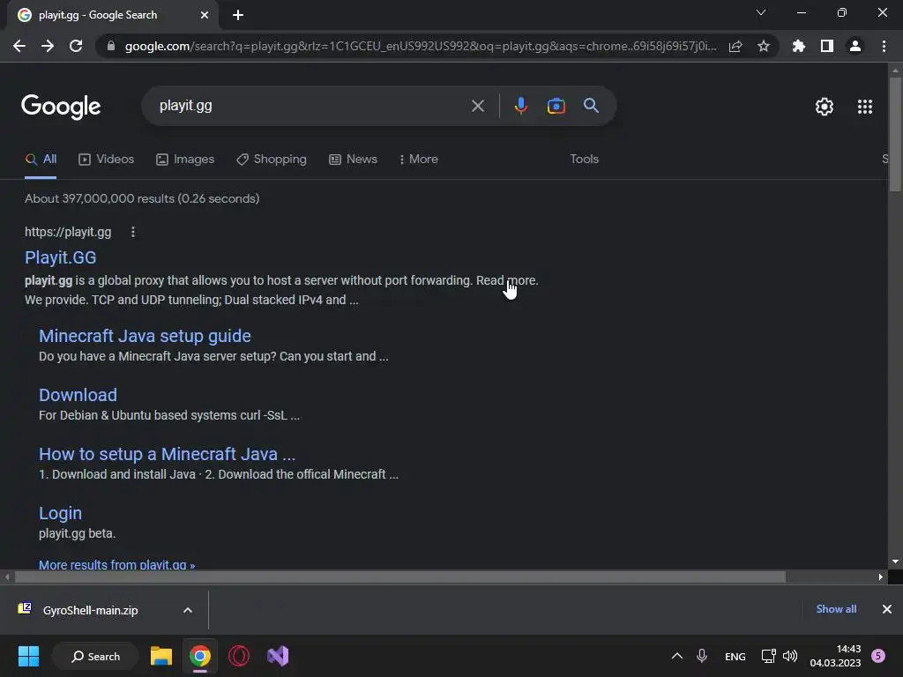Switch to Videos results tab

106,160
